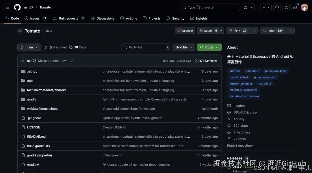Click the green commit status checkmark
Screen dimensions: 312x173
point(72,61)
